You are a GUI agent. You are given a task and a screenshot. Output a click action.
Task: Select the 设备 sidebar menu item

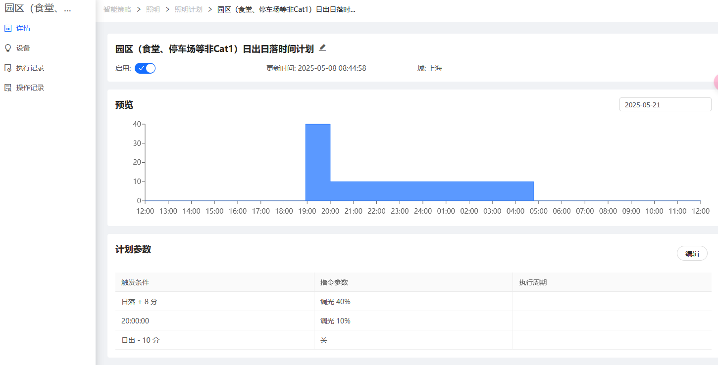[x=48, y=48]
